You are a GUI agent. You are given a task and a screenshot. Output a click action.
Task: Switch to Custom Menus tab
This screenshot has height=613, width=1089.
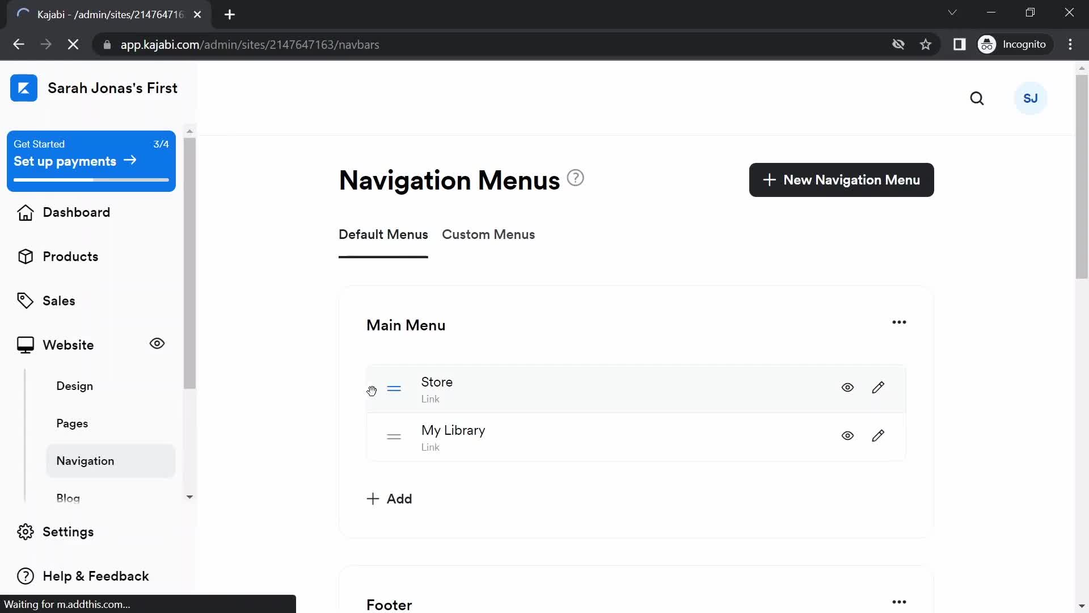coord(488,234)
